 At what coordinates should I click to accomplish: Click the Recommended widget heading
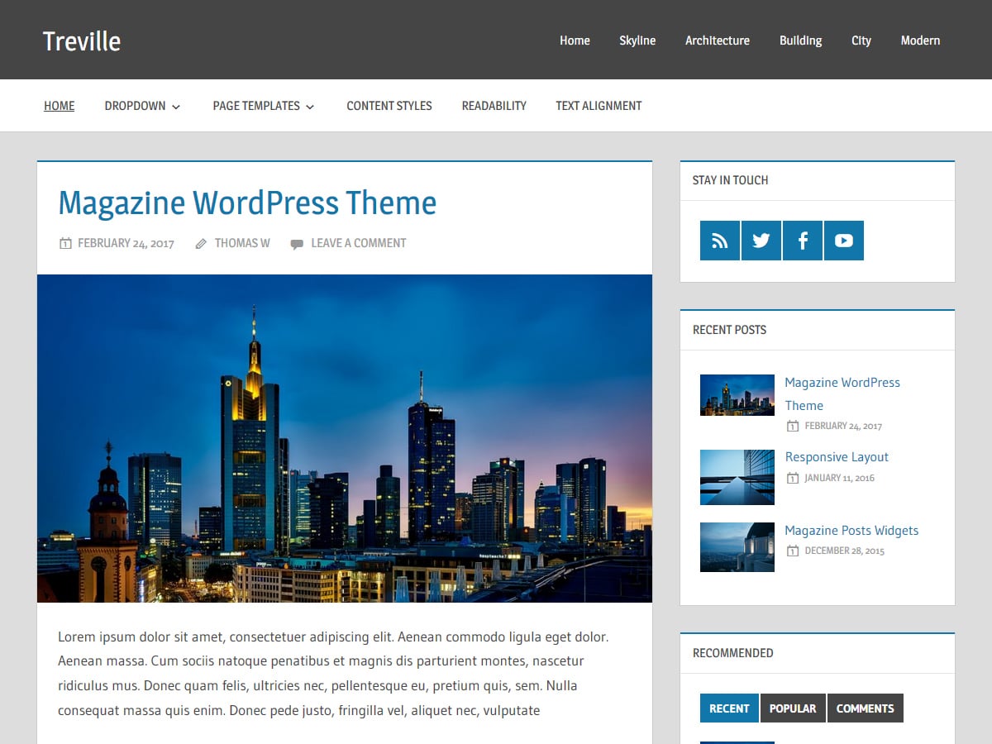(732, 653)
